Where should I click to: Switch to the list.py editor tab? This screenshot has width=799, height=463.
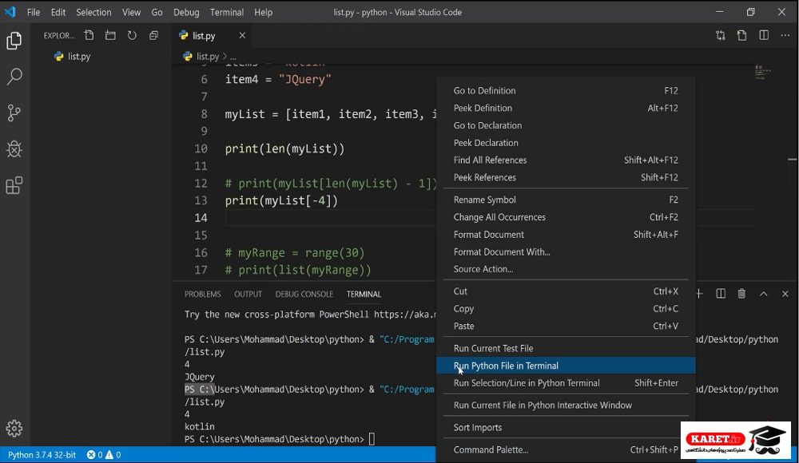tap(212, 36)
